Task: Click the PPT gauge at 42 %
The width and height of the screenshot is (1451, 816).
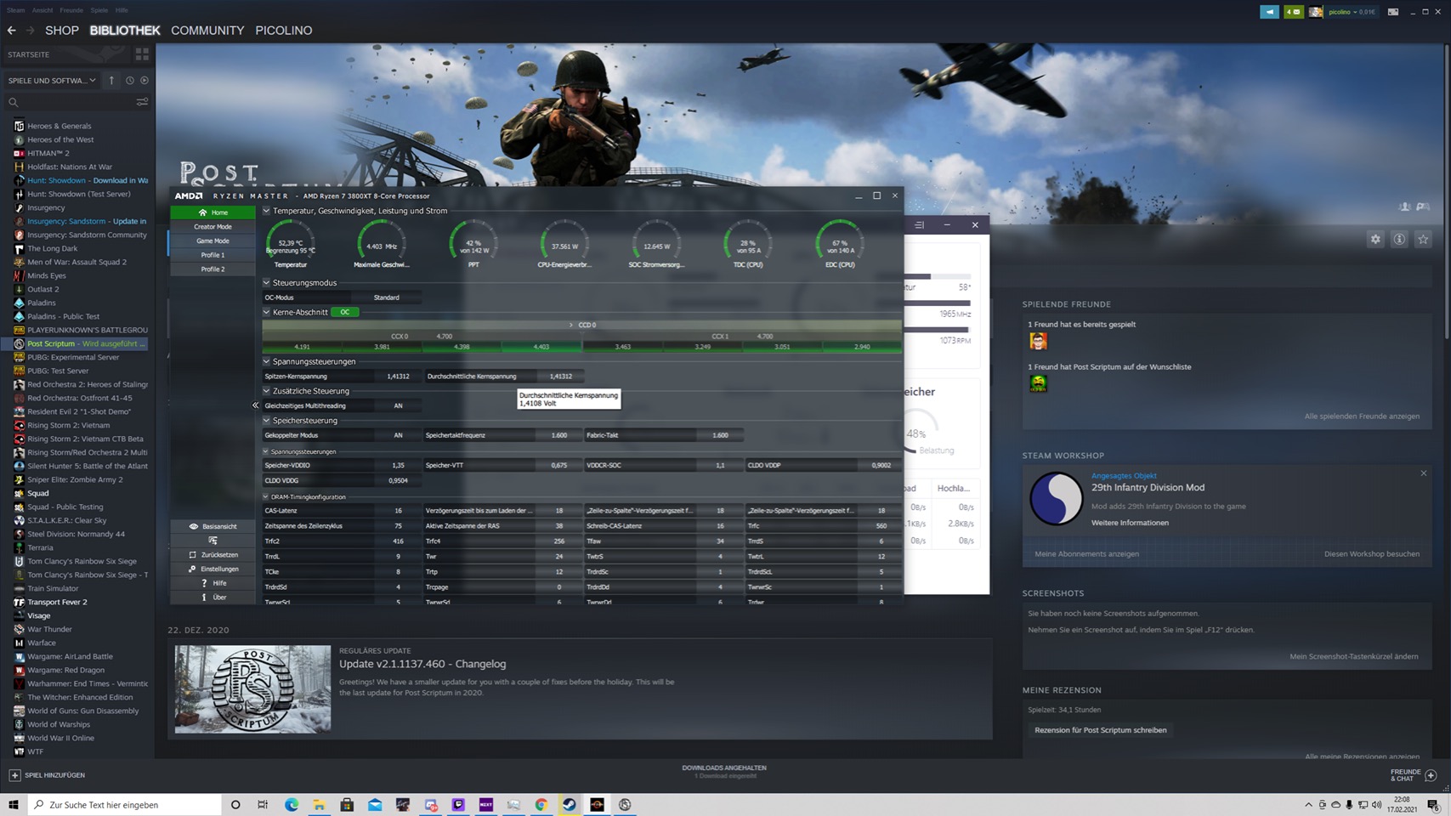Action: point(473,244)
